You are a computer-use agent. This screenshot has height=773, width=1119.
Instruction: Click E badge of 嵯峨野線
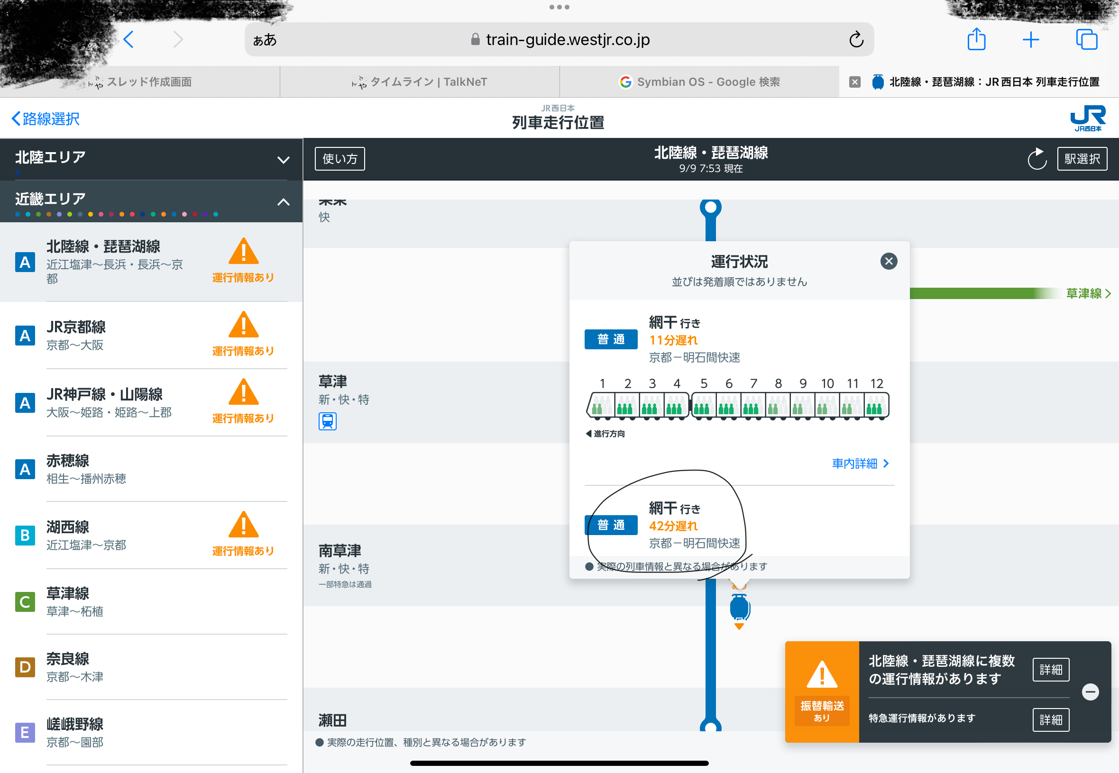(x=25, y=733)
